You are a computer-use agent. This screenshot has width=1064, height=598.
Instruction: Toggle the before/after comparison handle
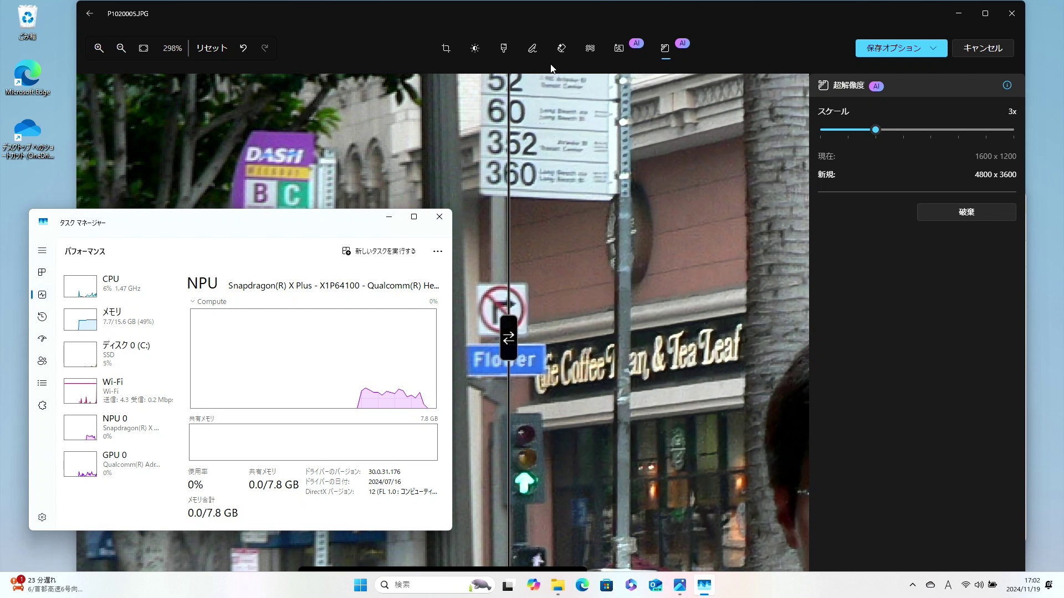click(x=508, y=338)
